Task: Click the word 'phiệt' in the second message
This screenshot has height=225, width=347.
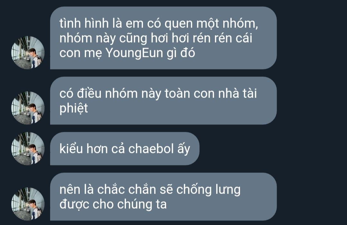Action: point(74,108)
